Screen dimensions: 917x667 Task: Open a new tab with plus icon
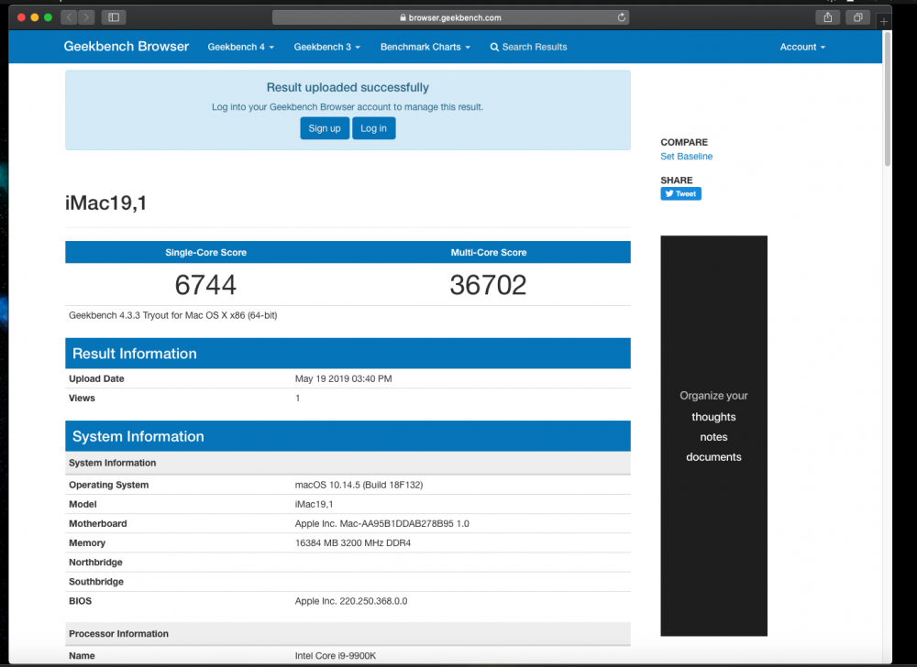coord(884,22)
